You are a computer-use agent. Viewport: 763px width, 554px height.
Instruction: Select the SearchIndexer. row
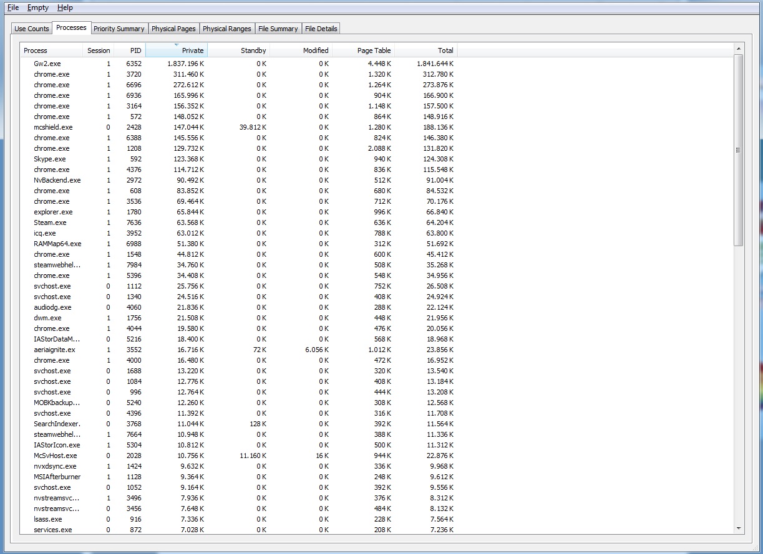pyautogui.click(x=239, y=424)
